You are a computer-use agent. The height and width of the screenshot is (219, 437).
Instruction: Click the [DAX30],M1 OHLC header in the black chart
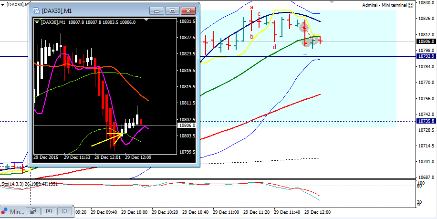(x=88, y=22)
